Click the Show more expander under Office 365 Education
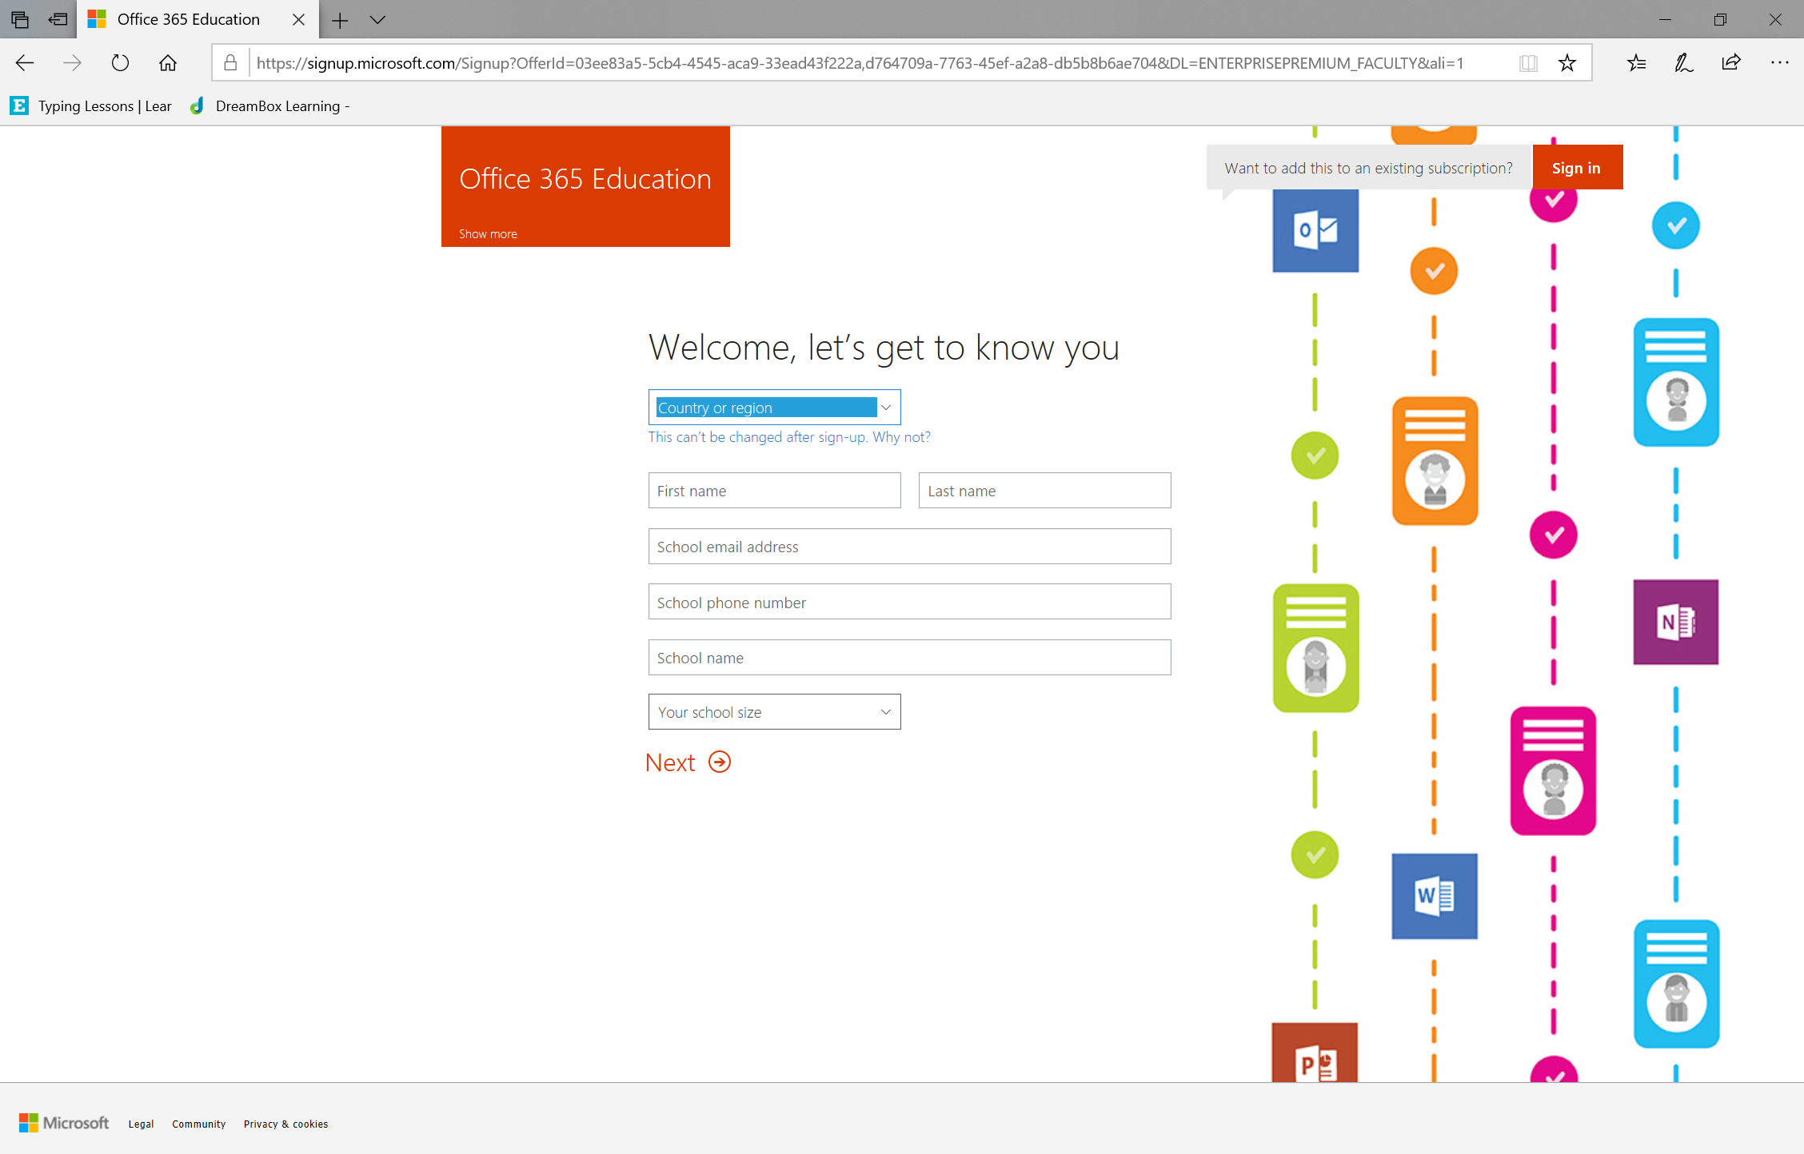This screenshot has height=1154, width=1804. (488, 233)
